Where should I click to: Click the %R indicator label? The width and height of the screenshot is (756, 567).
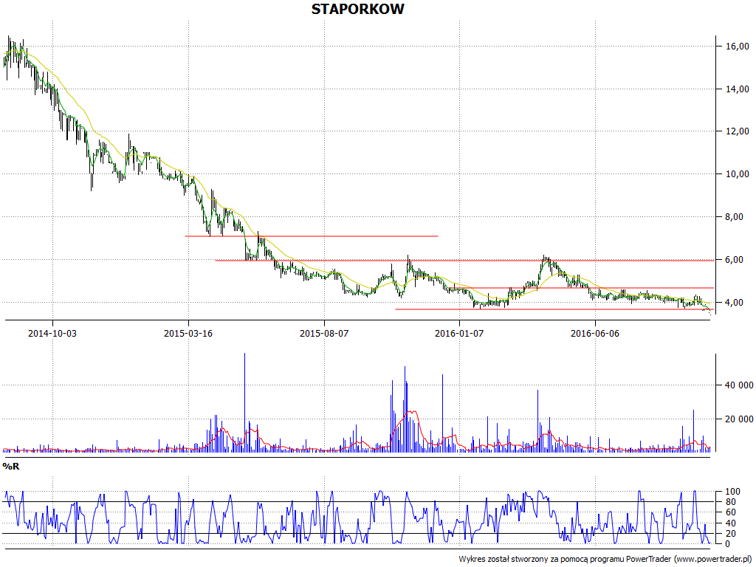point(11,467)
